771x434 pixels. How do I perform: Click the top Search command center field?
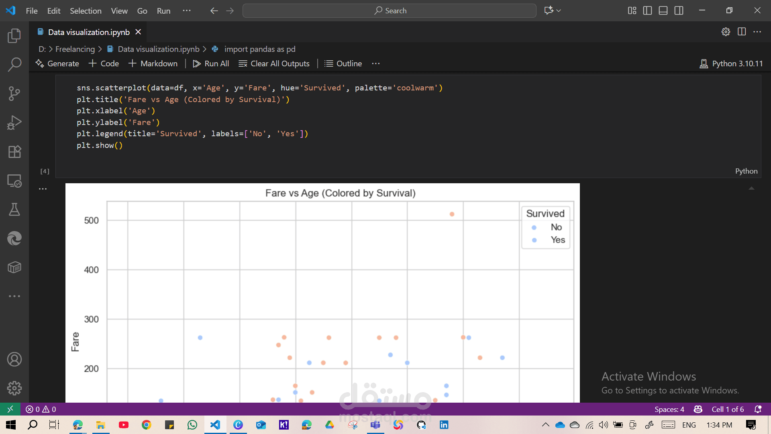pyautogui.click(x=389, y=11)
